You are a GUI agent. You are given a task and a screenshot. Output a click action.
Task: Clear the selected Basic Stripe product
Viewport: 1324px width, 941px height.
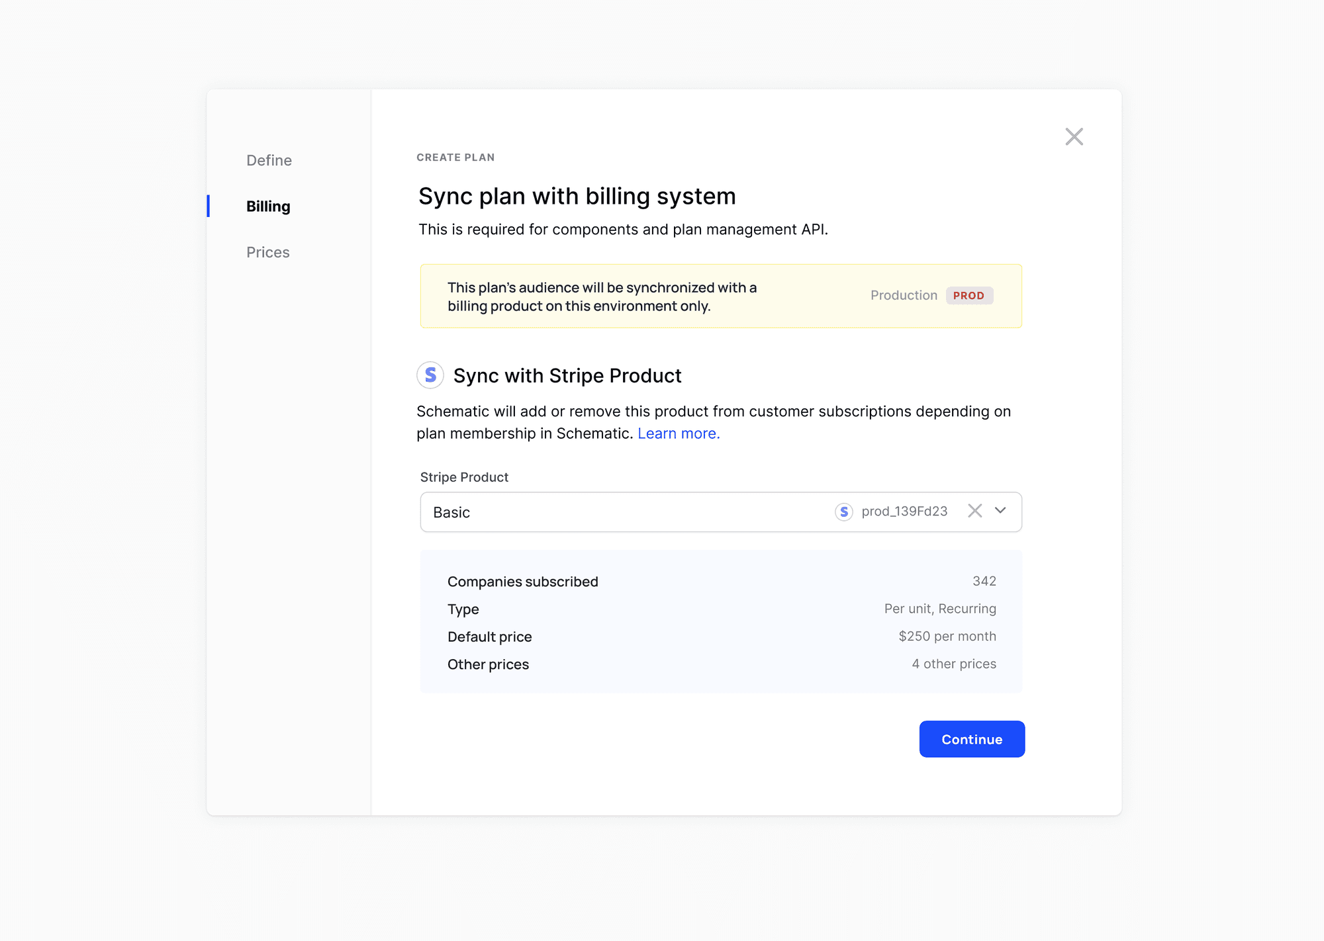click(974, 511)
